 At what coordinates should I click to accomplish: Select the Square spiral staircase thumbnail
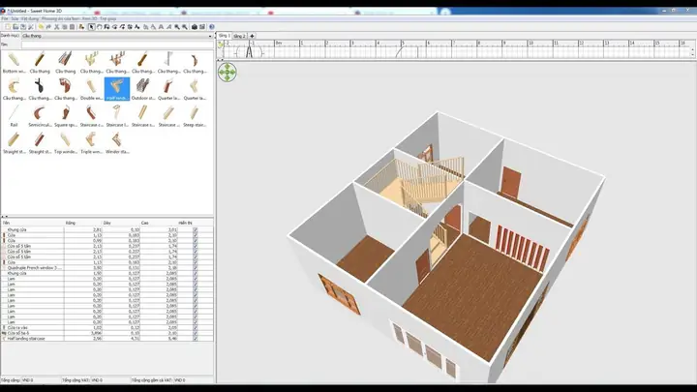point(66,116)
